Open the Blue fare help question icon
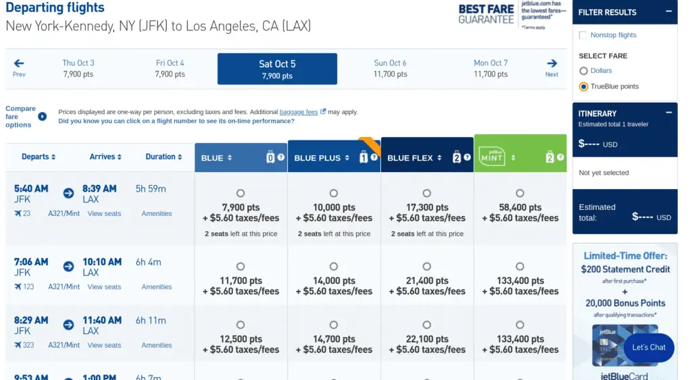The width and height of the screenshot is (692, 380). point(280,157)
